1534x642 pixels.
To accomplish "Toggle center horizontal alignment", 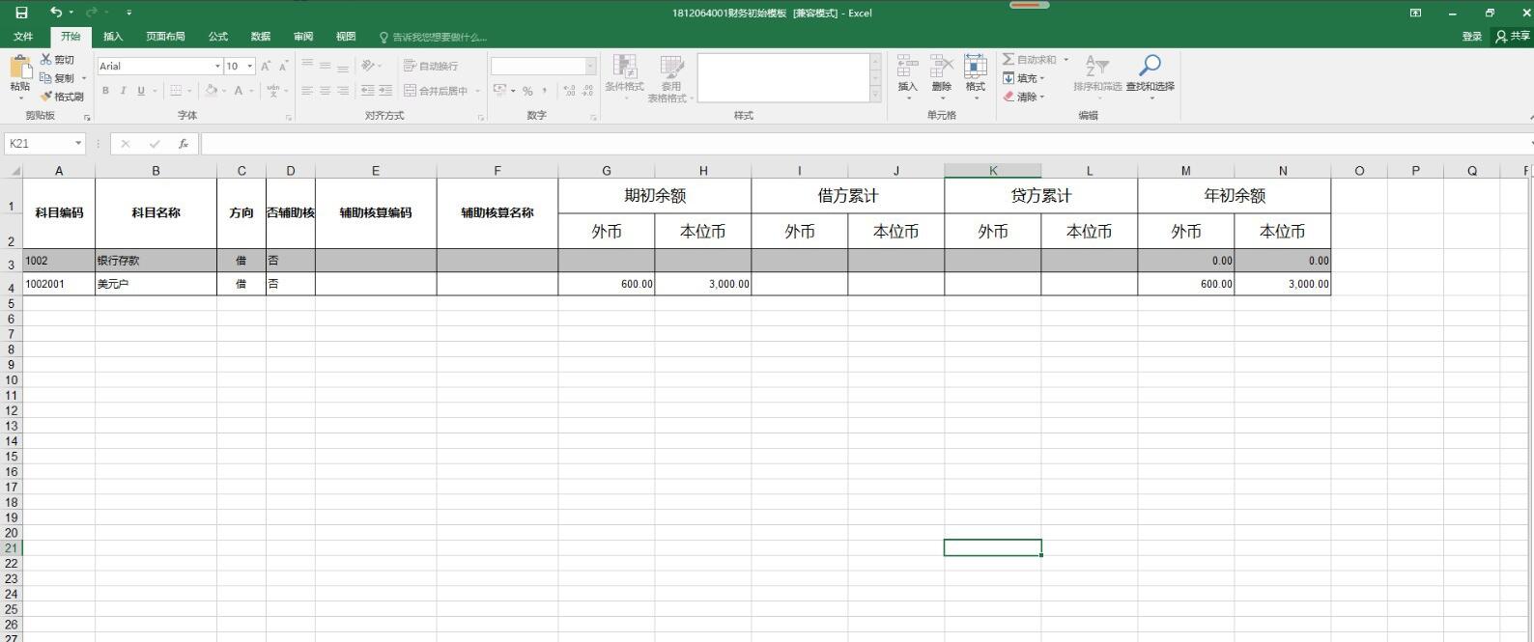I will pyautogui.click(x=325, y=91).
